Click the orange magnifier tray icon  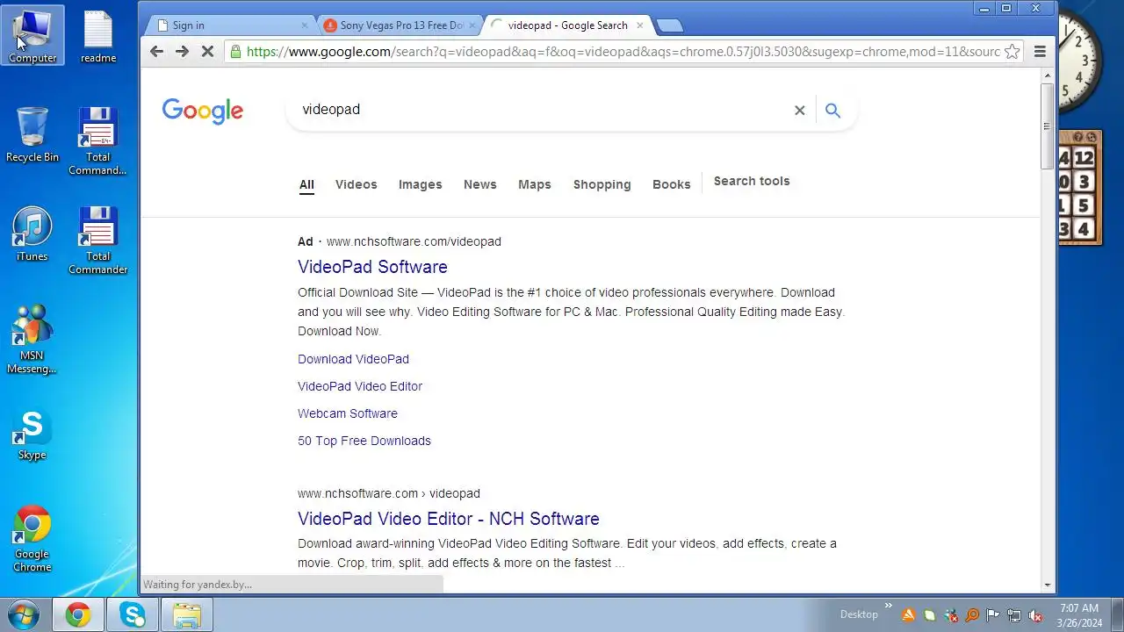(972, 615)
